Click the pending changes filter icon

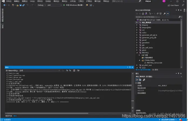150,14
